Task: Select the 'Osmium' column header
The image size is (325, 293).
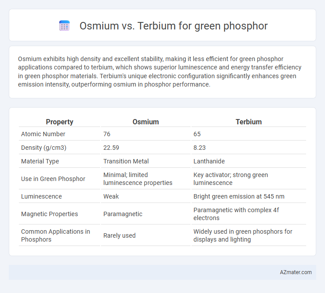Action: (x=145, y=122)
